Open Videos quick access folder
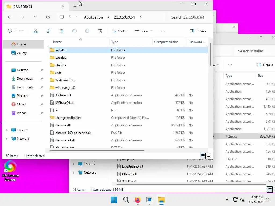The image size is (275, 206). tap(21, 113)
